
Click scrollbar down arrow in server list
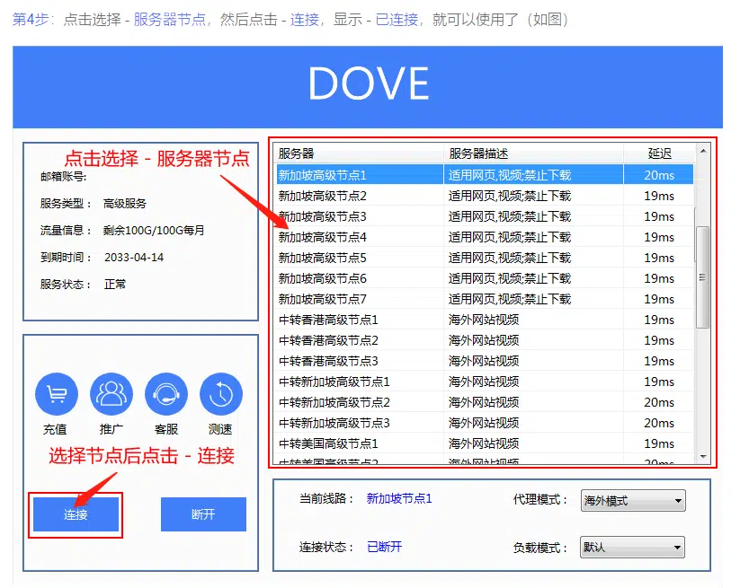pos(703,457)
